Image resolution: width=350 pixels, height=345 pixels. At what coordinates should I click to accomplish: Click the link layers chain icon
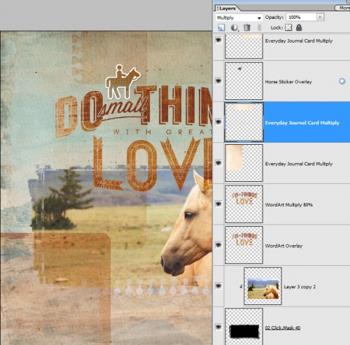[x=259, y=27]
